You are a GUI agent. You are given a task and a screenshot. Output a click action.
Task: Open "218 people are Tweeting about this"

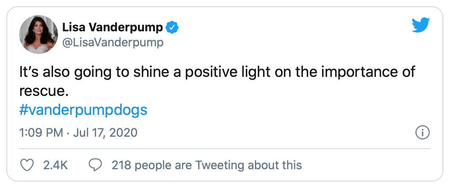point(207,165)
